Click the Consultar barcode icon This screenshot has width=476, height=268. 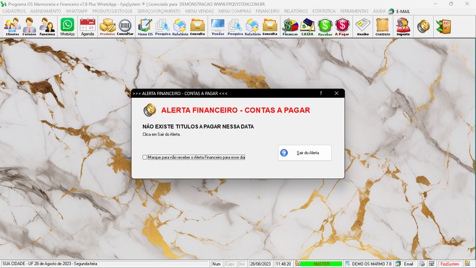125,27
